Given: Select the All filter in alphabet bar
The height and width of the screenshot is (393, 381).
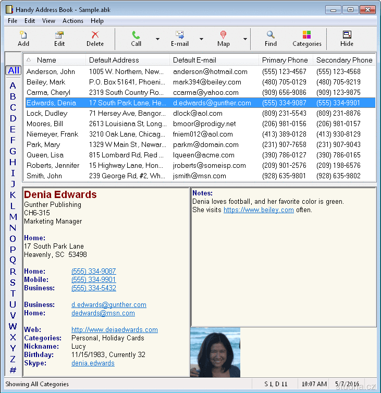Looking at the screenshot, I should (14, 70).
